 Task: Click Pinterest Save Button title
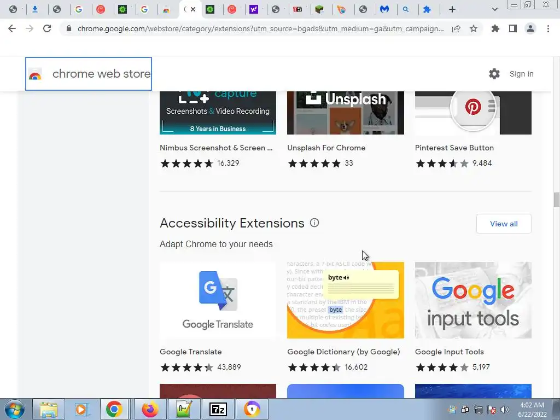[454, 148]
